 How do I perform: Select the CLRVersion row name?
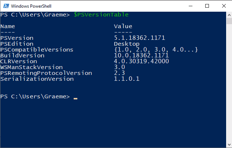(19, 61)
